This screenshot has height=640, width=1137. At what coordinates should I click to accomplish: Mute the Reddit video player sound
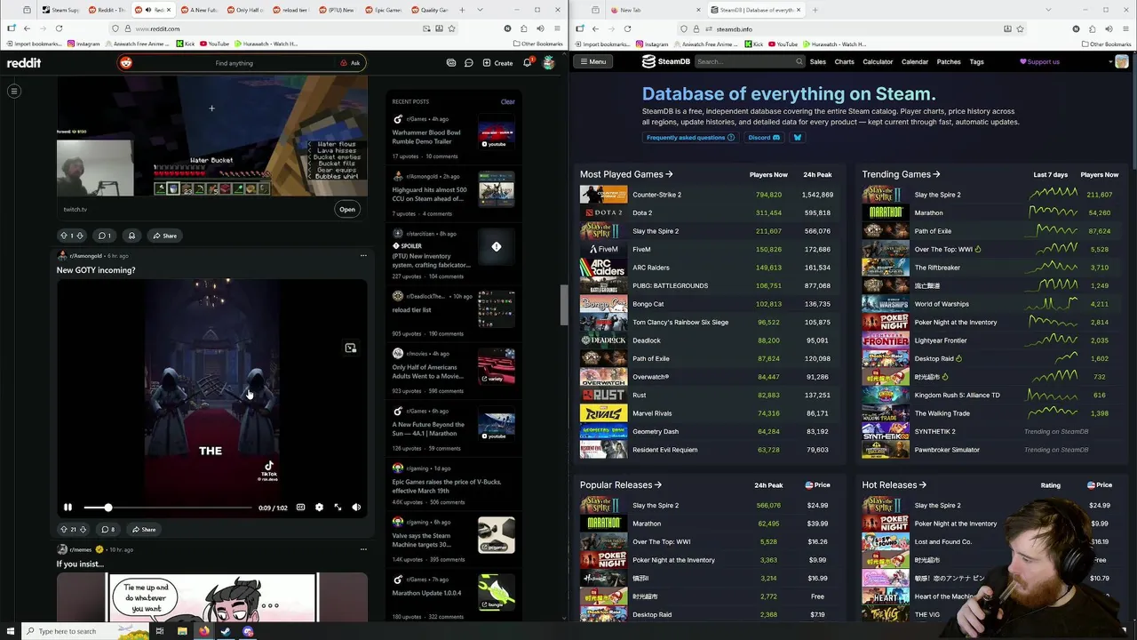[x=356, y=508]
